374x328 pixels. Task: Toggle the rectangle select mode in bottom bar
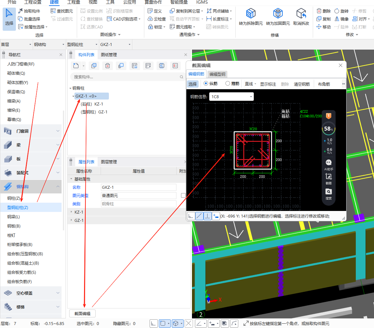coord(163,323)
